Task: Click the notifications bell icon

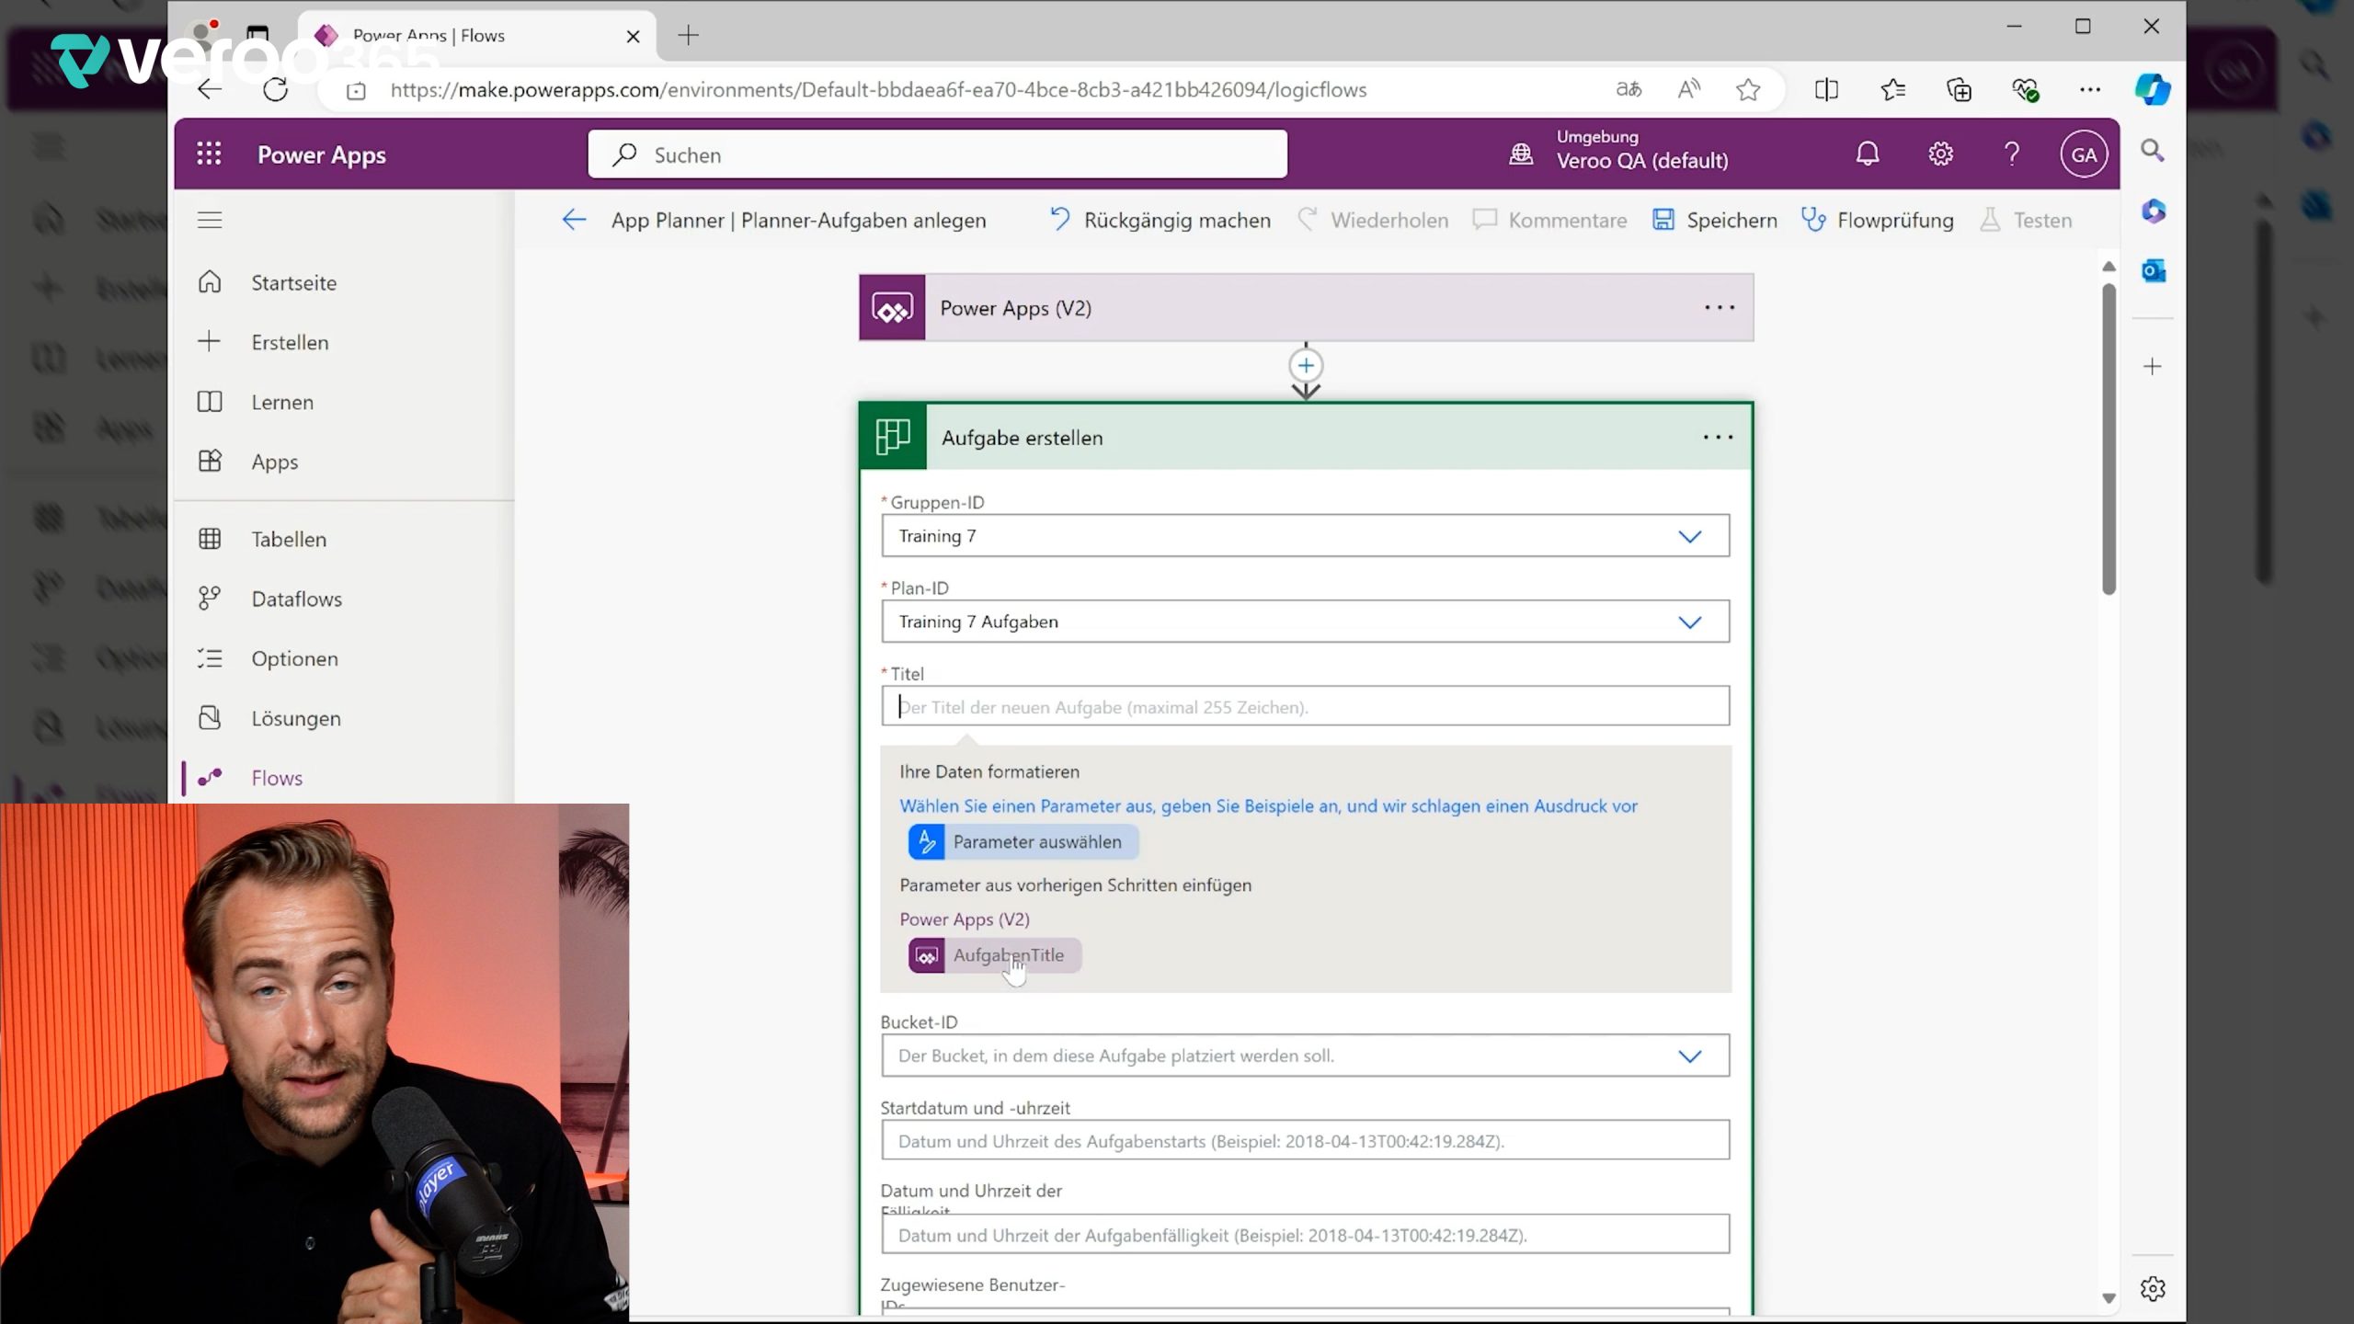Action: point(1867,154)
